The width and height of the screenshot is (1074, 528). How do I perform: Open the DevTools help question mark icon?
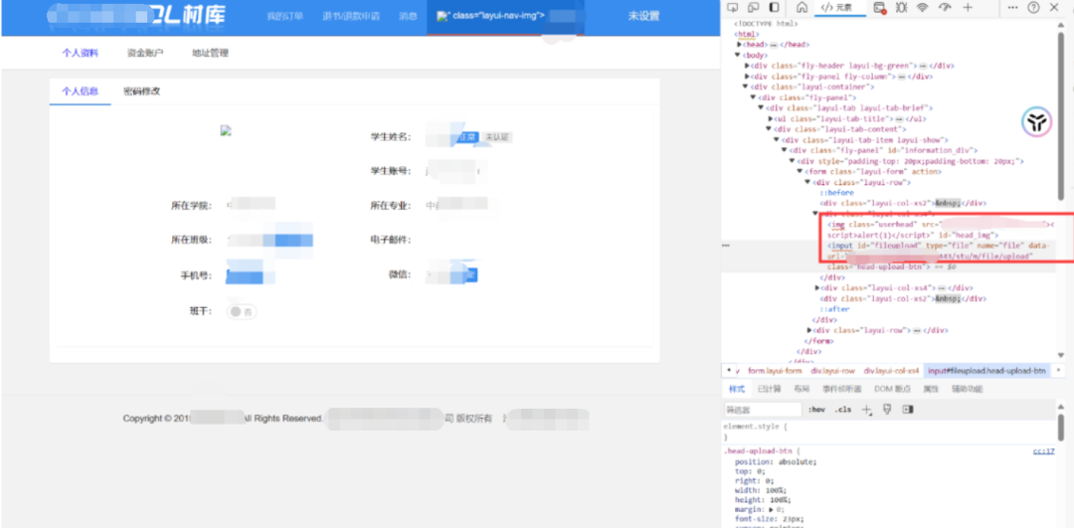pos(1033,7)
